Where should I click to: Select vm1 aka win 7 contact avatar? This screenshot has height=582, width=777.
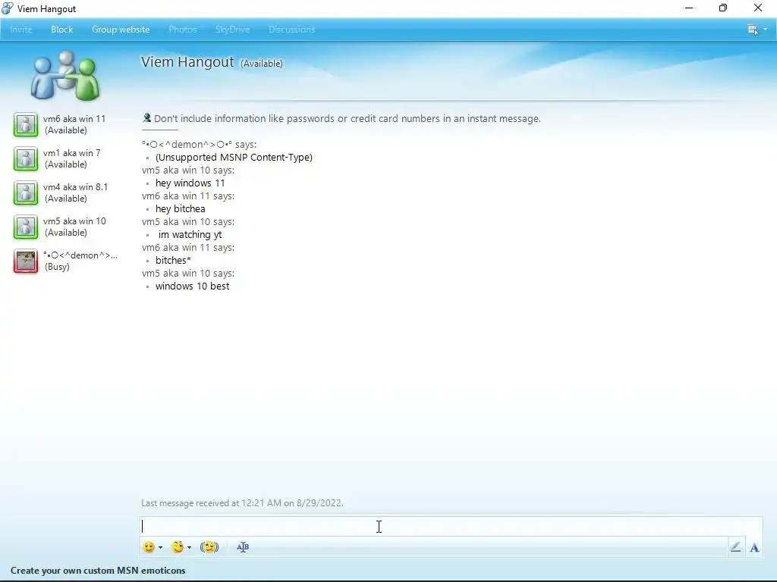[x=25, y=158]
